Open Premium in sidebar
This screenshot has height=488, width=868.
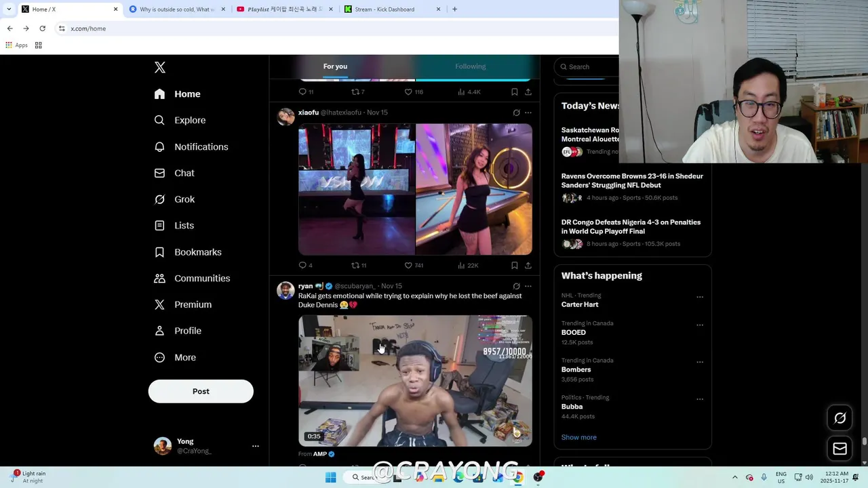183,304
